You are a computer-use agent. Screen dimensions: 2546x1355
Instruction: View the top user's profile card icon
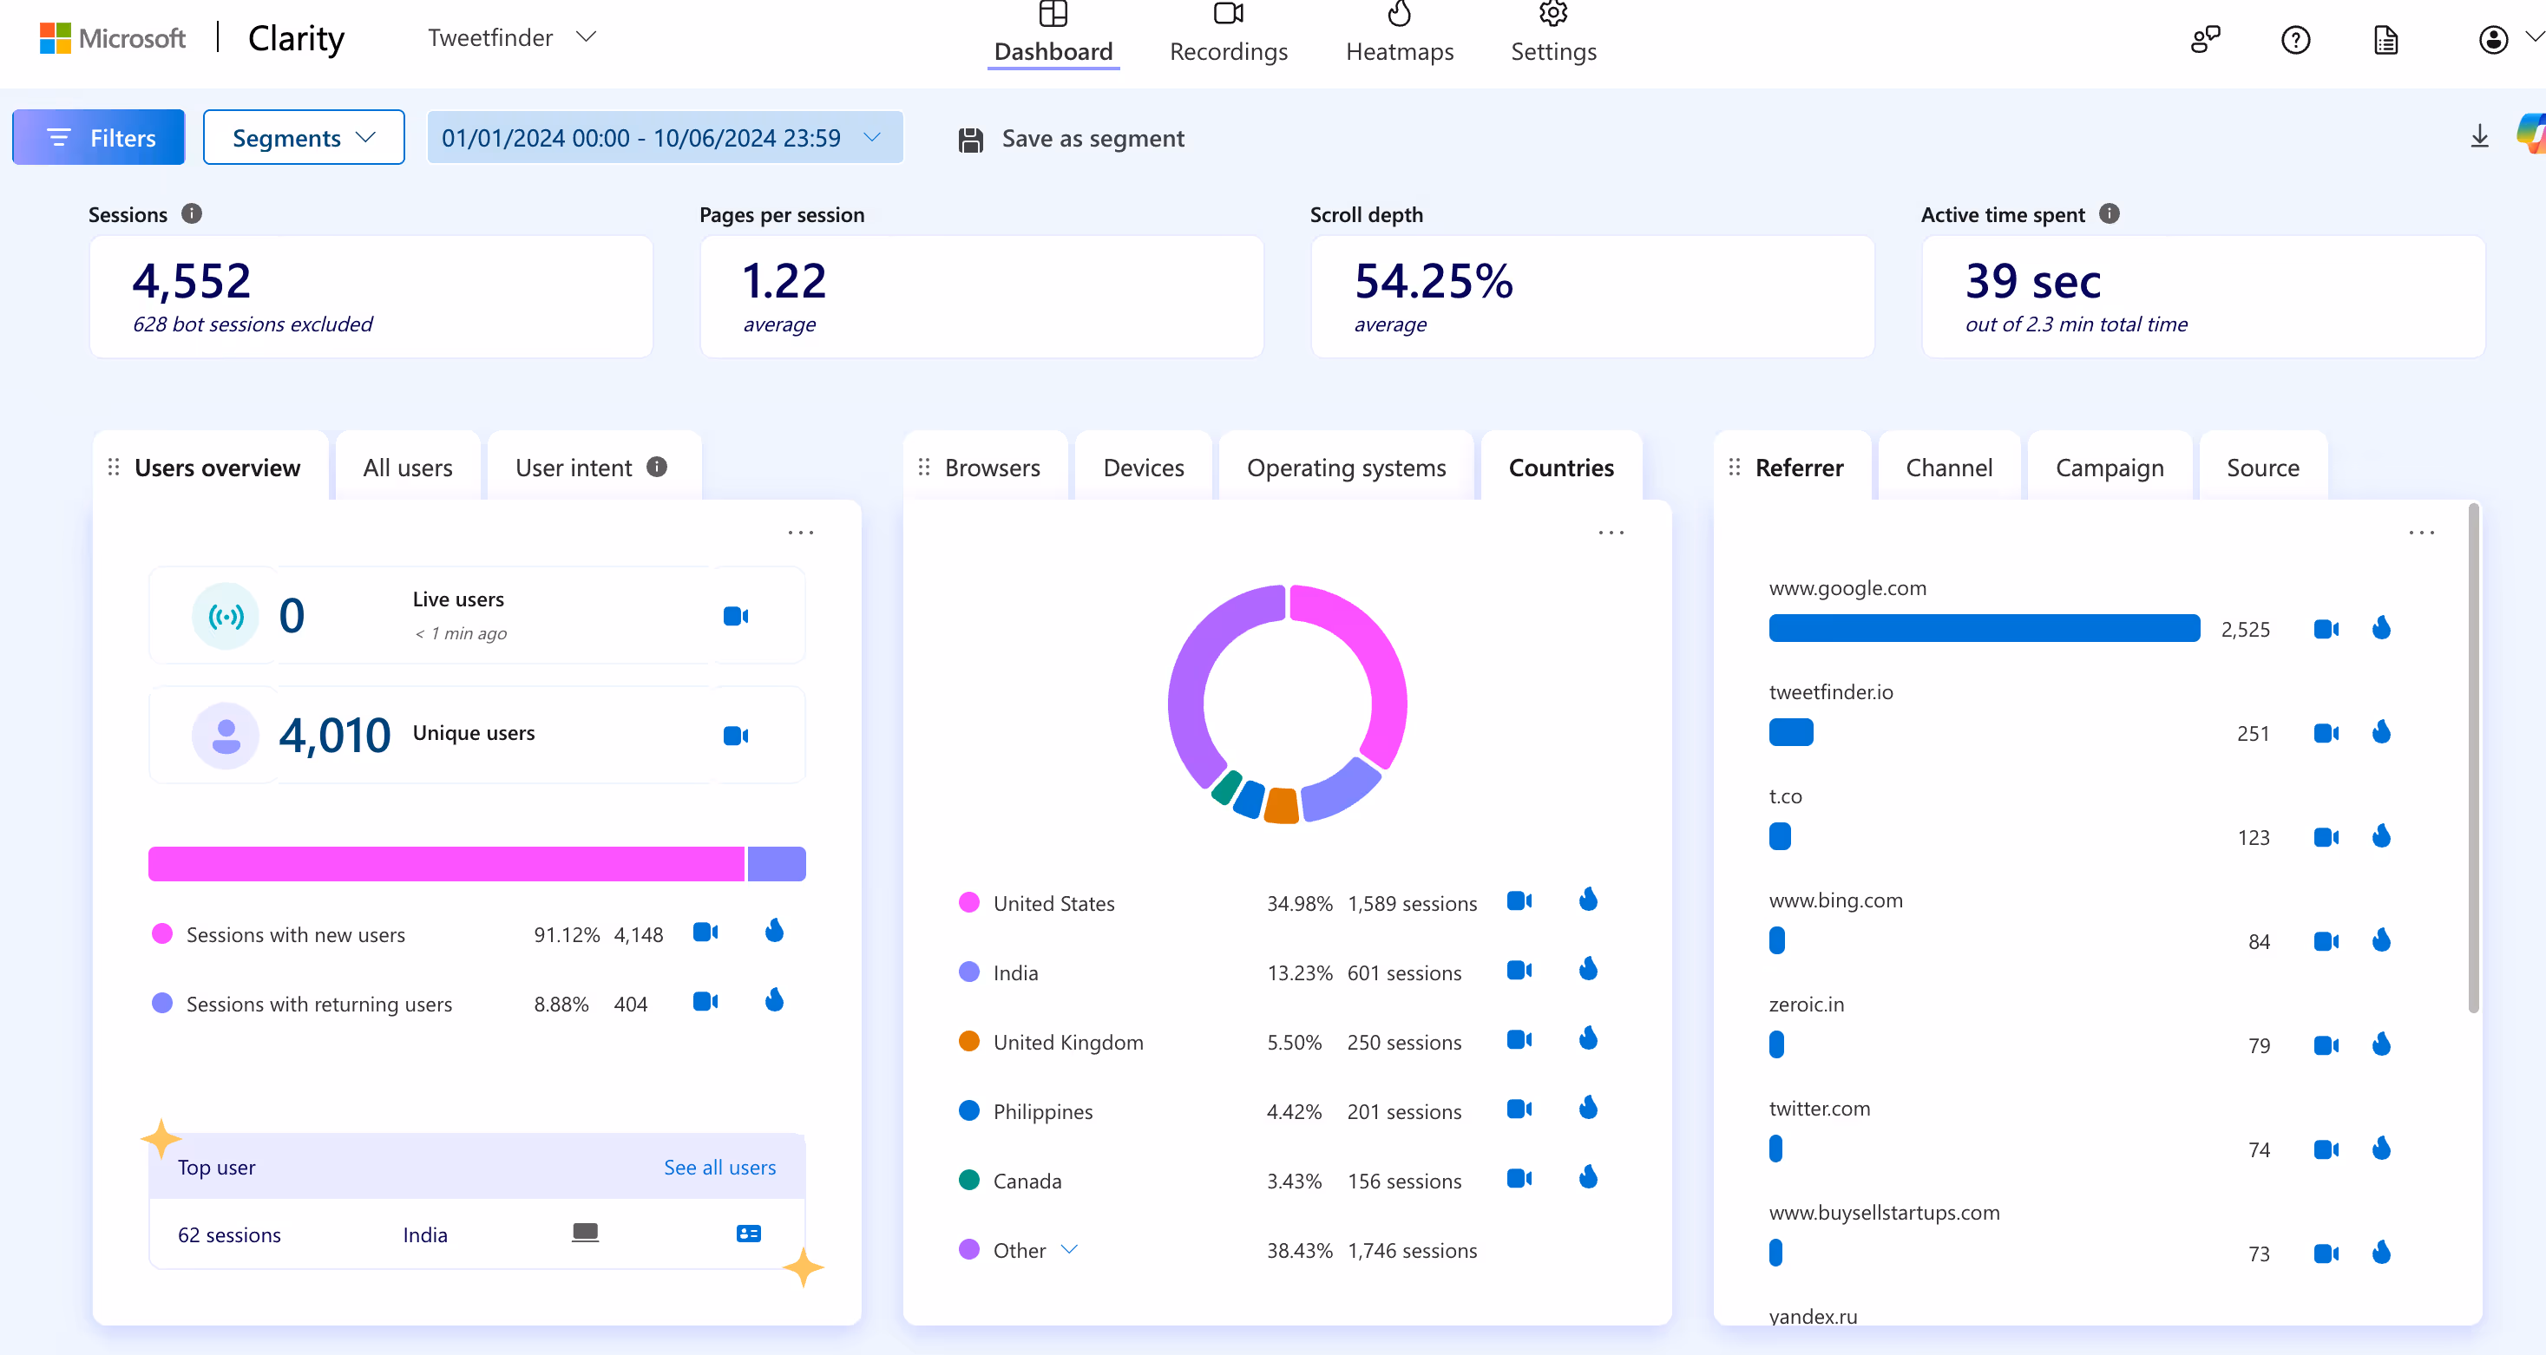[x=748, y=1234]
